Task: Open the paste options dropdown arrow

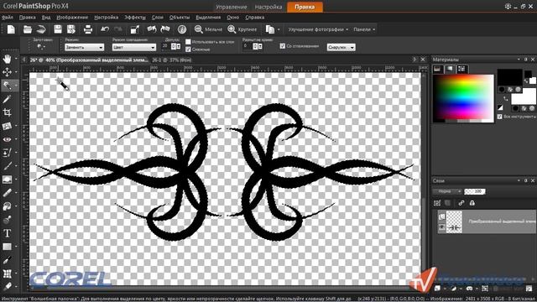Action: pos(279,30)
